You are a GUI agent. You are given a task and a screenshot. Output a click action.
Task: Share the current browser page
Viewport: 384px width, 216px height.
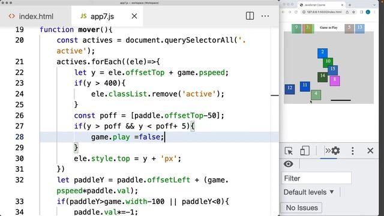[x=347, y=12]
